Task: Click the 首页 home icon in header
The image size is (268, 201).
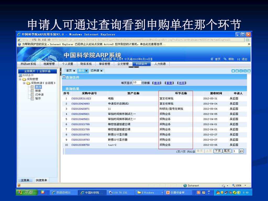Action: coord(212,59)
